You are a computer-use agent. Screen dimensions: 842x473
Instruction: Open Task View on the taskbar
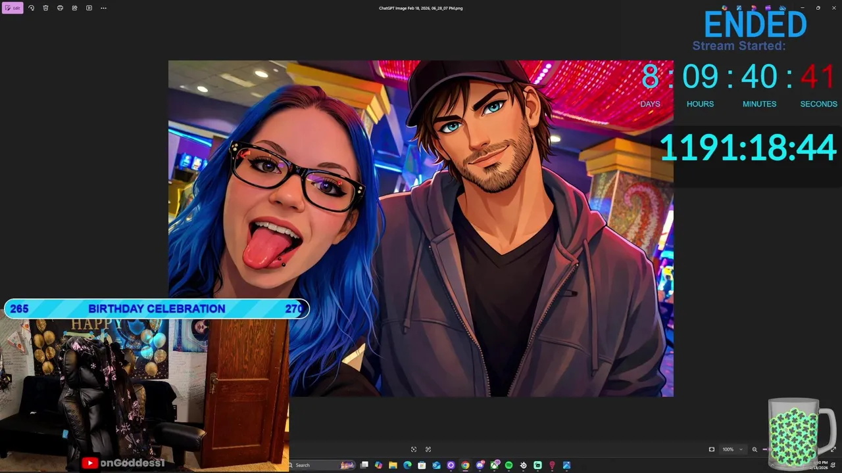[x=364, y=465]
